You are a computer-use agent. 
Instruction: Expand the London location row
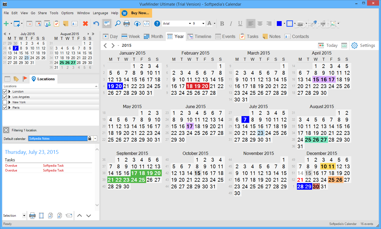point(9,91)
